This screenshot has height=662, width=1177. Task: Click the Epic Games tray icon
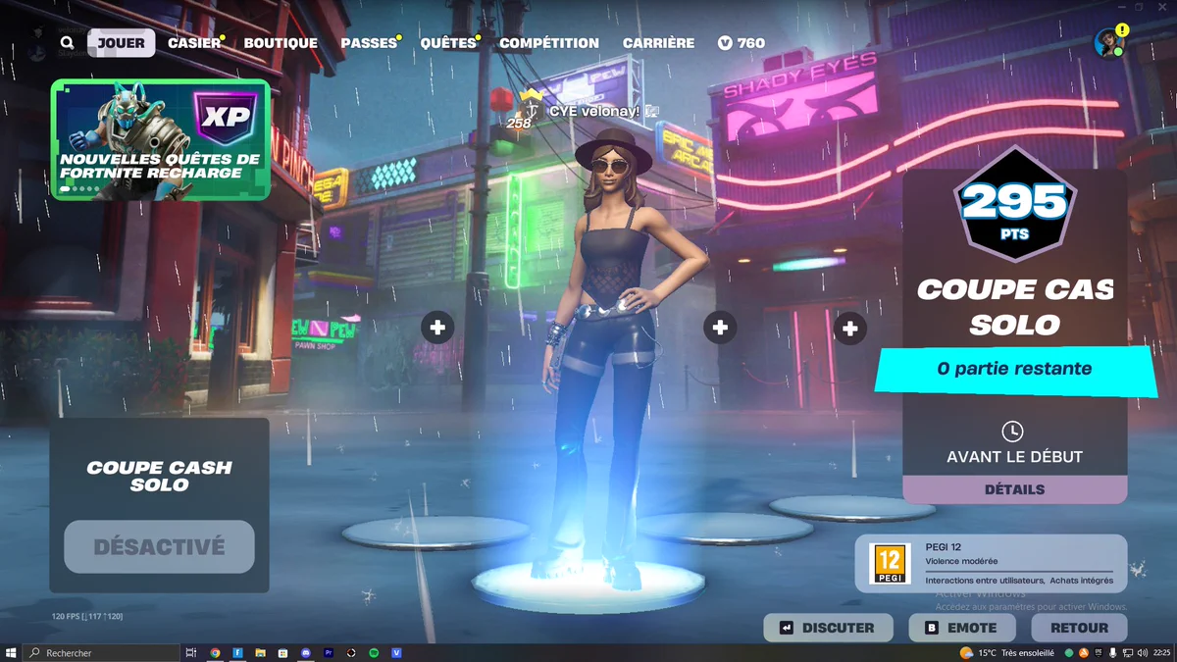click(1099, 652)
